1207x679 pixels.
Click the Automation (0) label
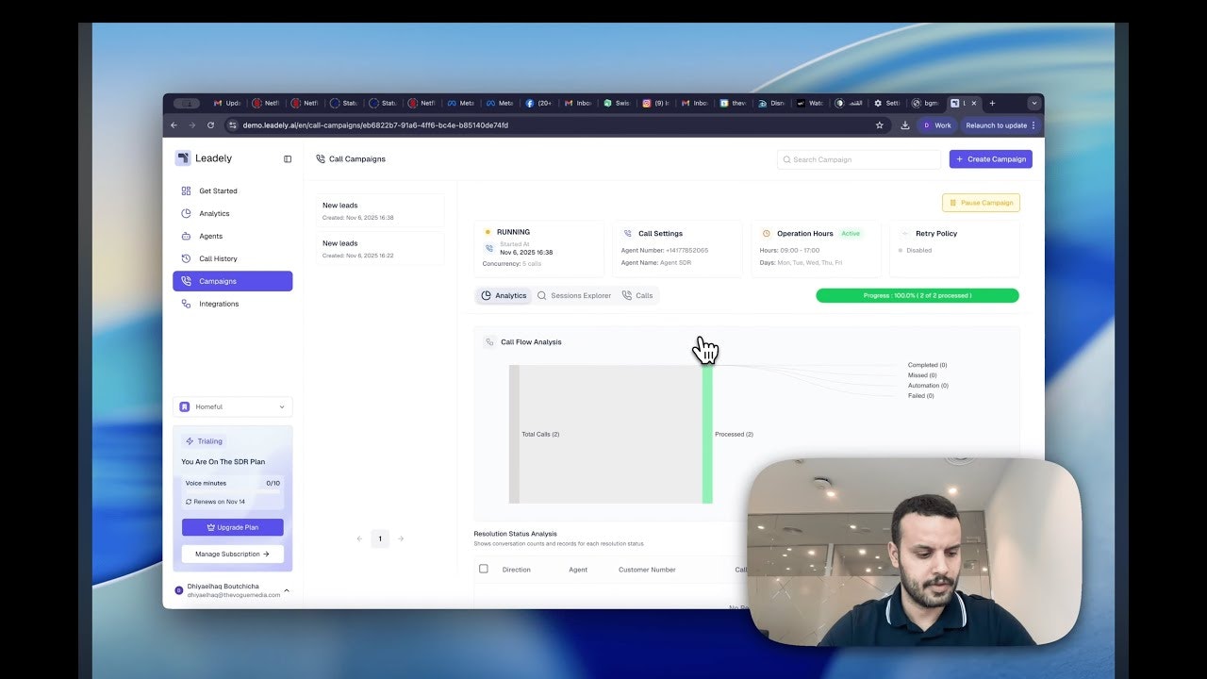pyautogui.click(x=928, y=386)
